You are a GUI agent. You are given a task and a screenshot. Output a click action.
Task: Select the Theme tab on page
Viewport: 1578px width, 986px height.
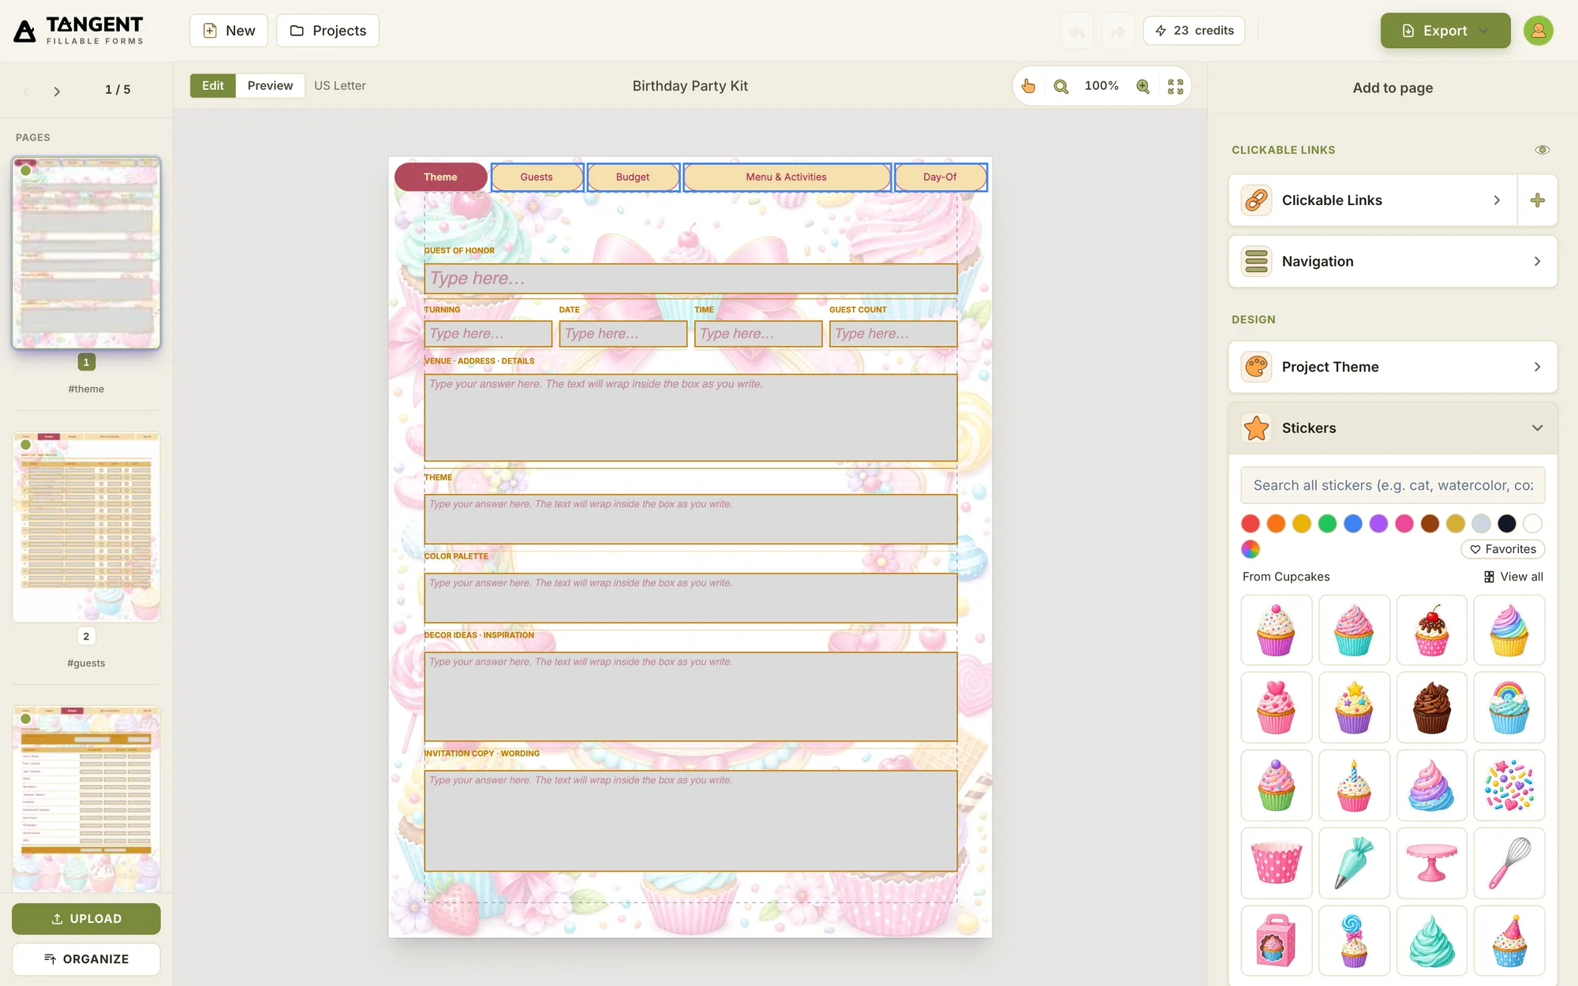pos(440,177)
